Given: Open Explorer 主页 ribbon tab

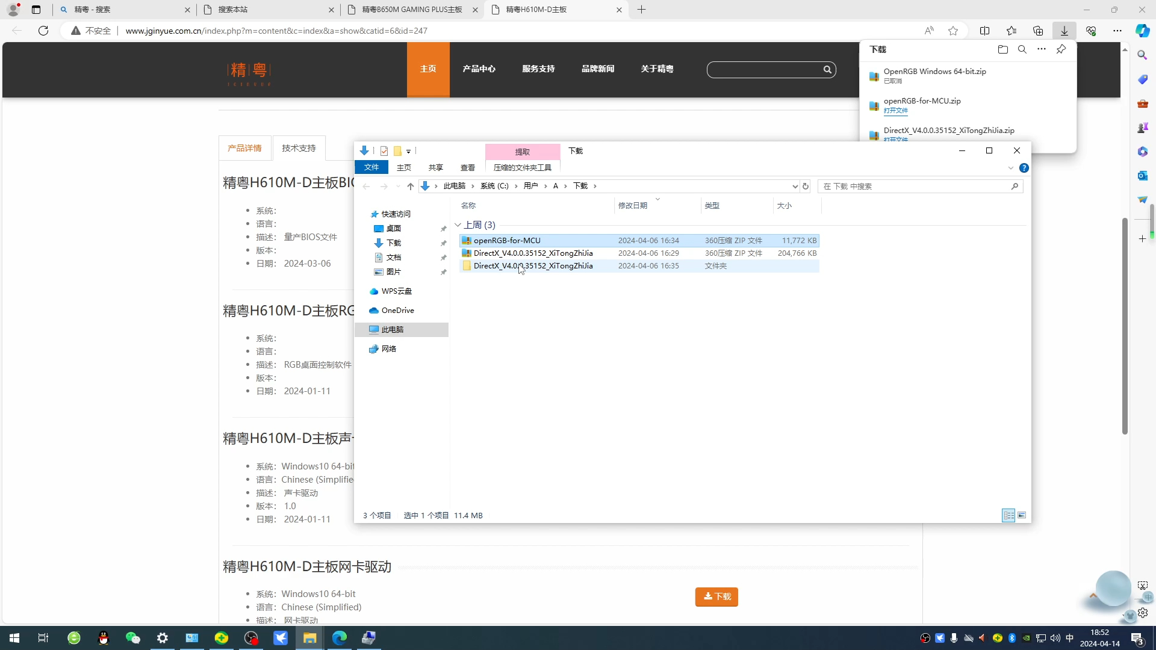Looking at the screenshot, I should (404, 168).
